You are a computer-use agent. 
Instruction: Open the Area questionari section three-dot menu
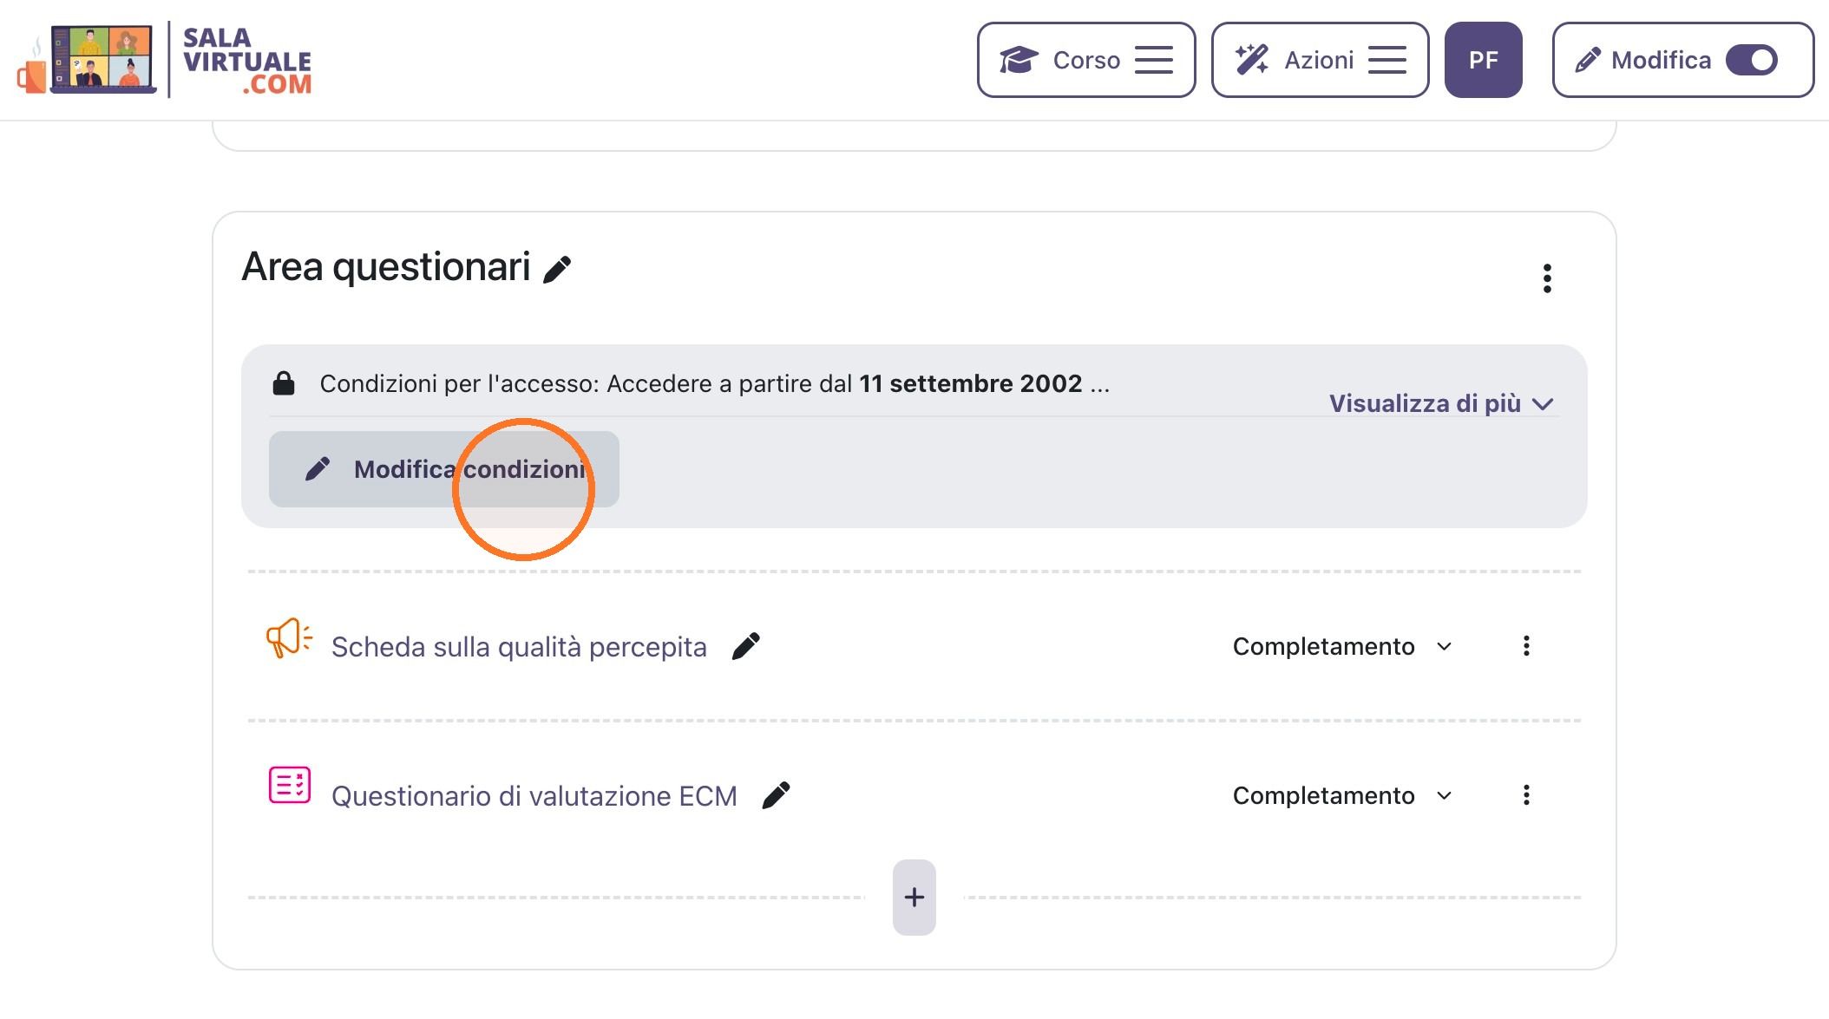(1547, 278)
